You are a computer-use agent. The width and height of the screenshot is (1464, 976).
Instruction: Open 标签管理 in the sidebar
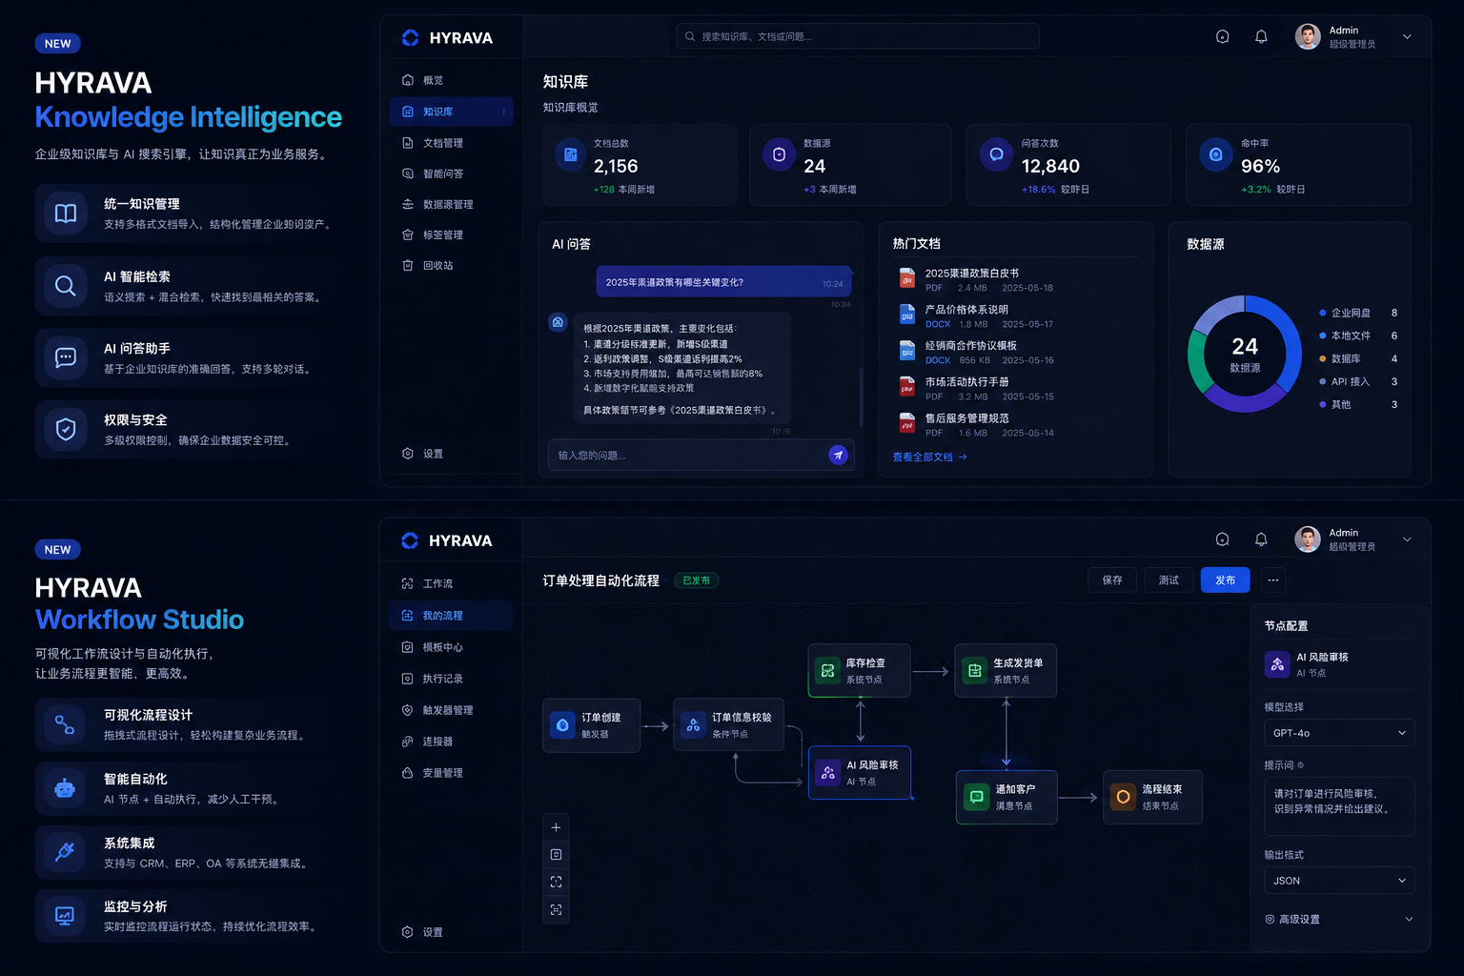(x=451, y=234)
